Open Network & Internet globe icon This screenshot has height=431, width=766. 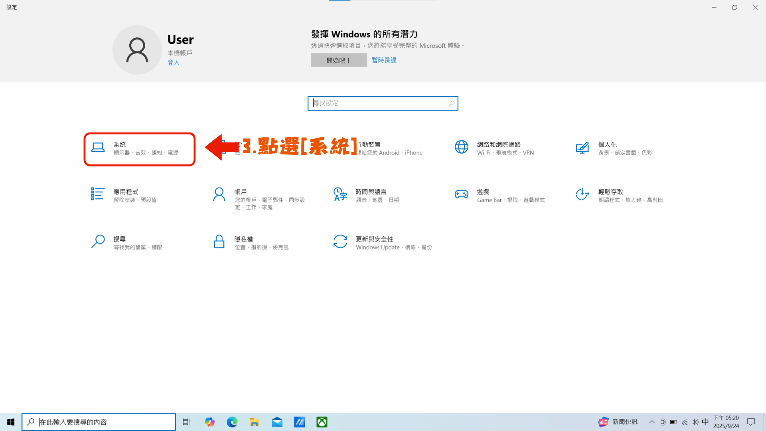(x=462, y=147)
